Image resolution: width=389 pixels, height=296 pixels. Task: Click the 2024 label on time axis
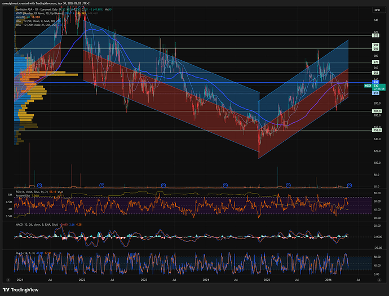tap(206, 280)
